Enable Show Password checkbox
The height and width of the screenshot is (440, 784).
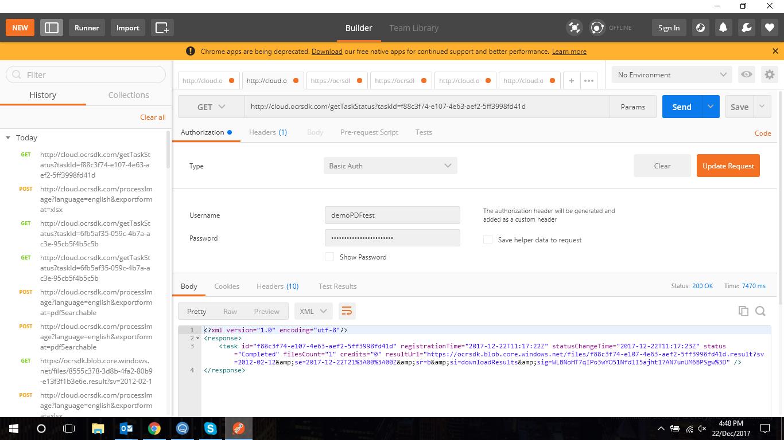pyautogui.click(x=329, y=257)
